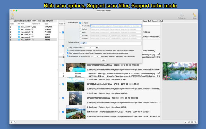This screenshot has height=129, width=206.
Task: Click the small circle icon next to ima....com
Action: click(x=30, y=27)
